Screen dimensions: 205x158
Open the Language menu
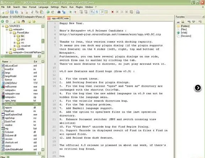[43, 7]
